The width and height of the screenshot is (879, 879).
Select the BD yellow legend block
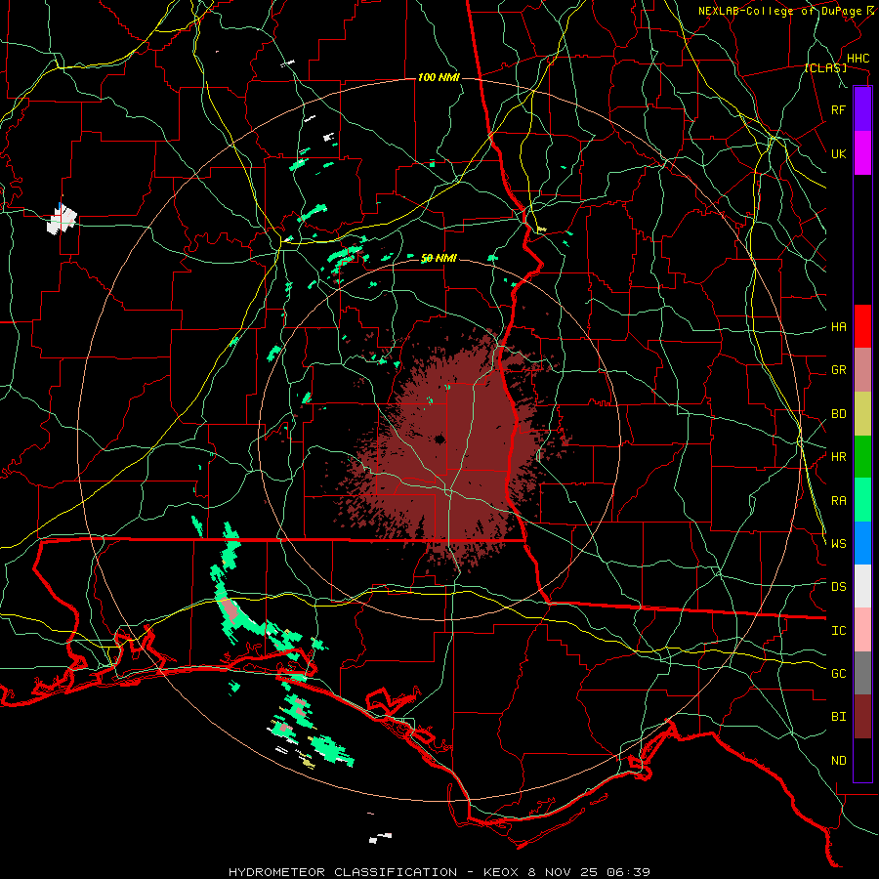click(862, 414)
